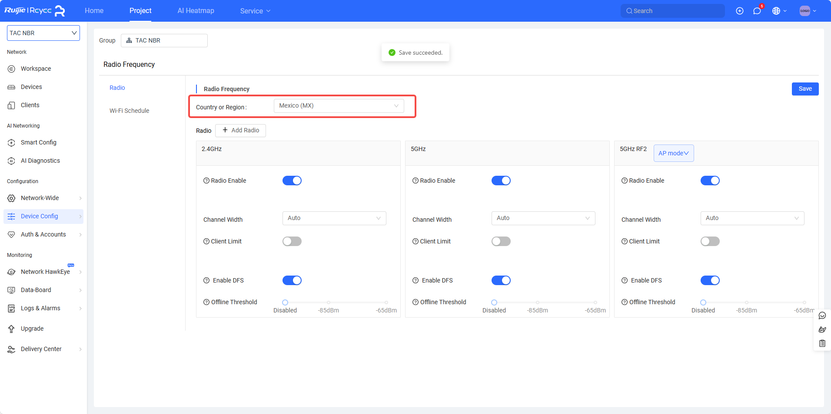Image resolution: width=831 pixels, height=414 pixels.
Task: Open the Wi-Fi Schedule section
Action: click(x=129, y=111)
